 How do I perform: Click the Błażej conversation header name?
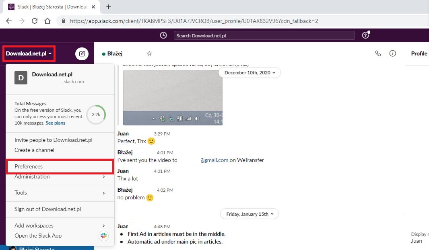[x=115, y=53]
